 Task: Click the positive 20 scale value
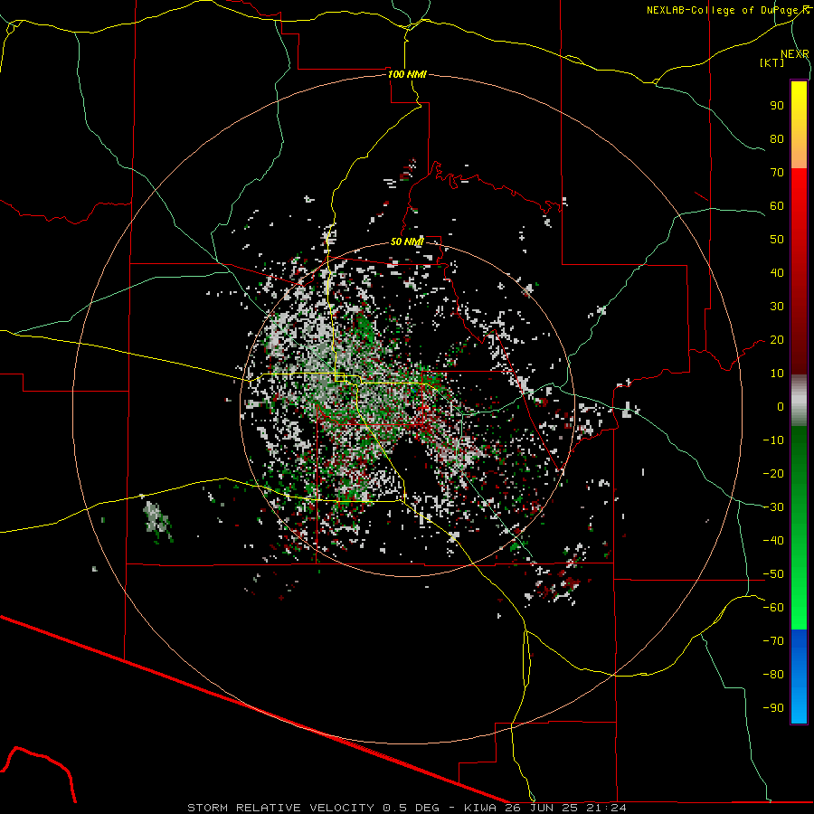pyautogui.click(x=777, y=340)
